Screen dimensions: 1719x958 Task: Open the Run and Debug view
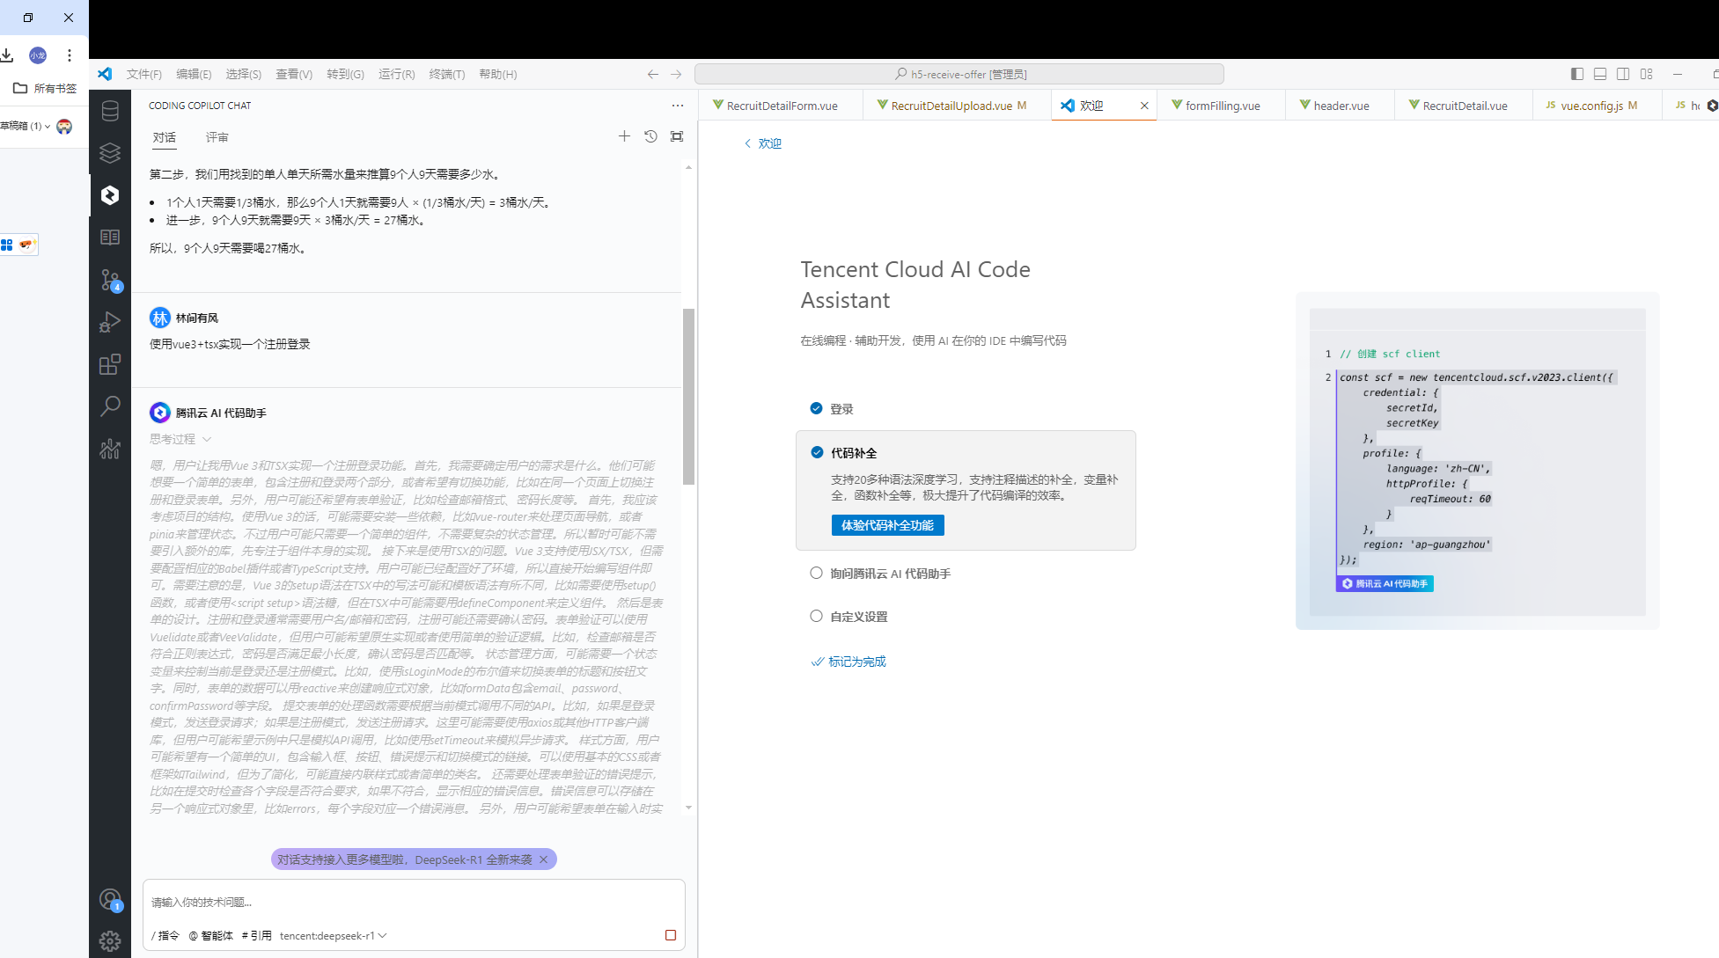(x=110, y=321)
